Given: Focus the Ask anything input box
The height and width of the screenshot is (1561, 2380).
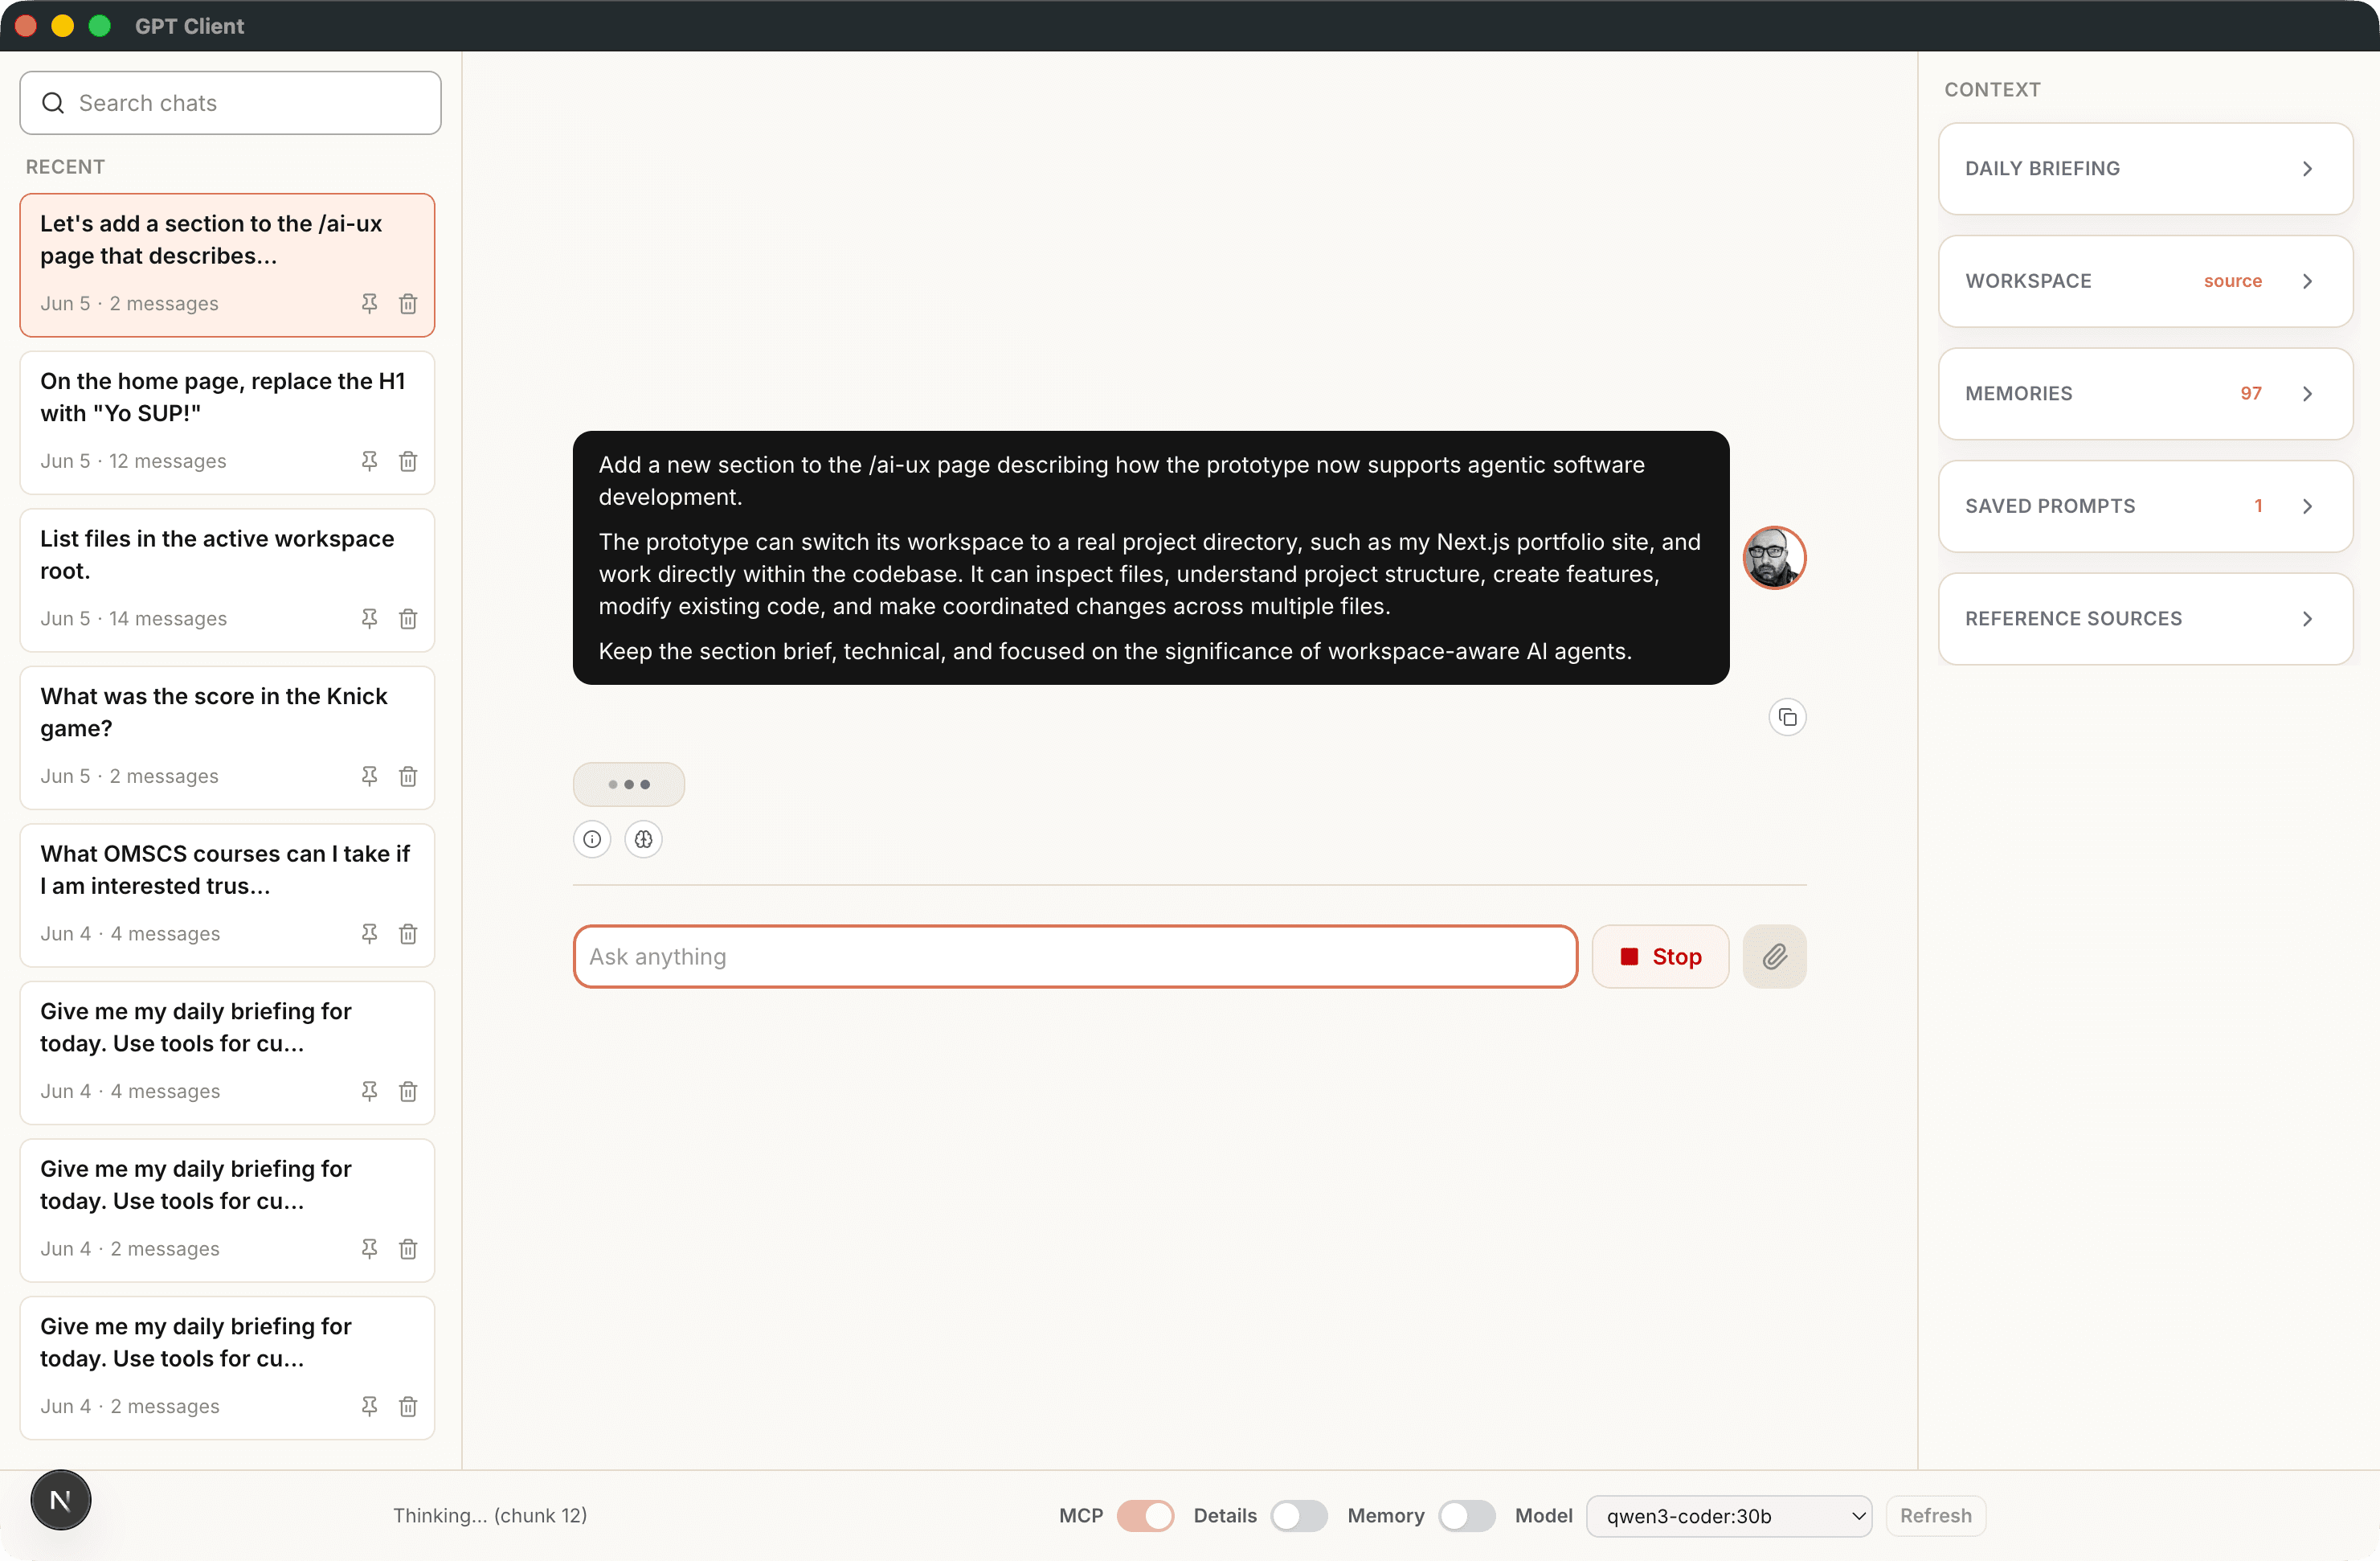Looking at the screenshot, I should tap(1075, 957).
